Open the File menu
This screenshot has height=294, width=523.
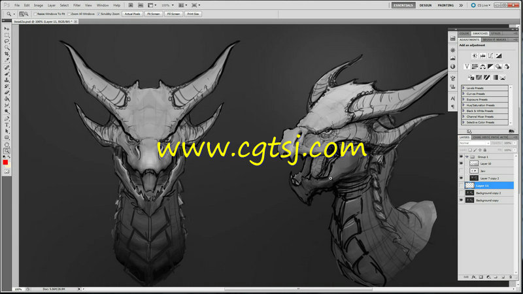pyautogui.click(x=17, y=5)
